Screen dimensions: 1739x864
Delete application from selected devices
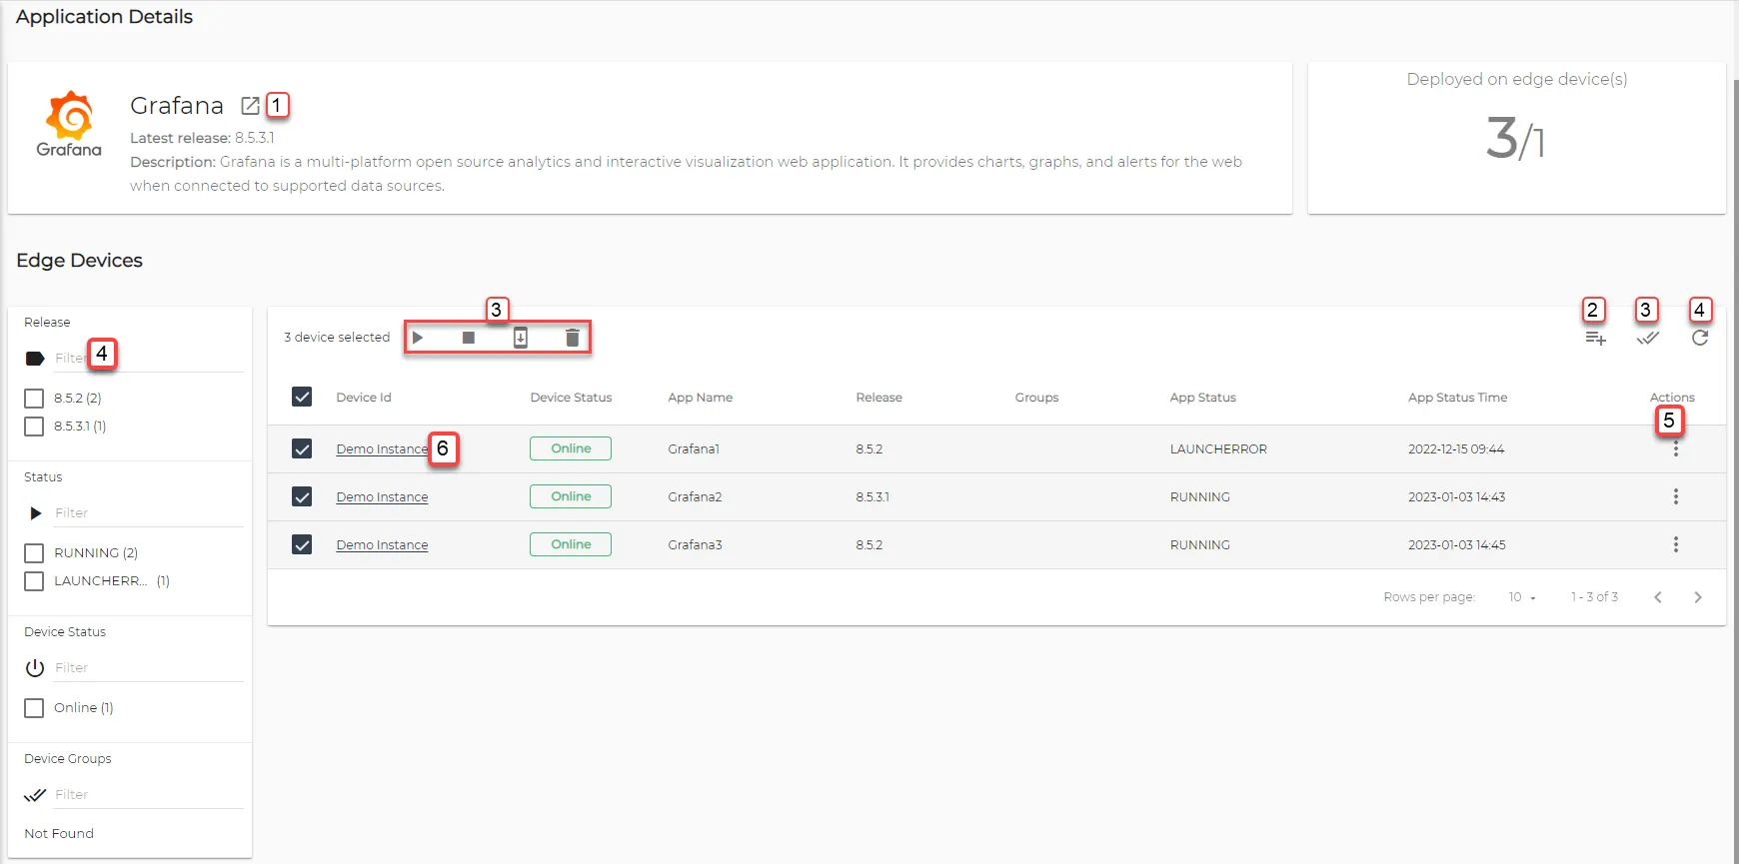click(x=573, y=338)
